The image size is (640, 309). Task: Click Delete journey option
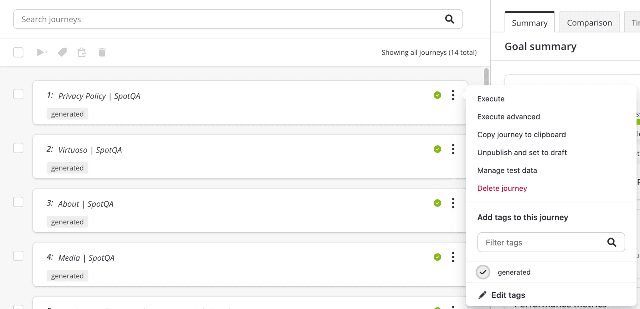pyautogui.click(x=502, y=188)
